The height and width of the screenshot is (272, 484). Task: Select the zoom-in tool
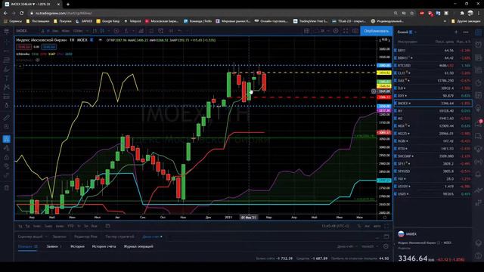[6, 126]
